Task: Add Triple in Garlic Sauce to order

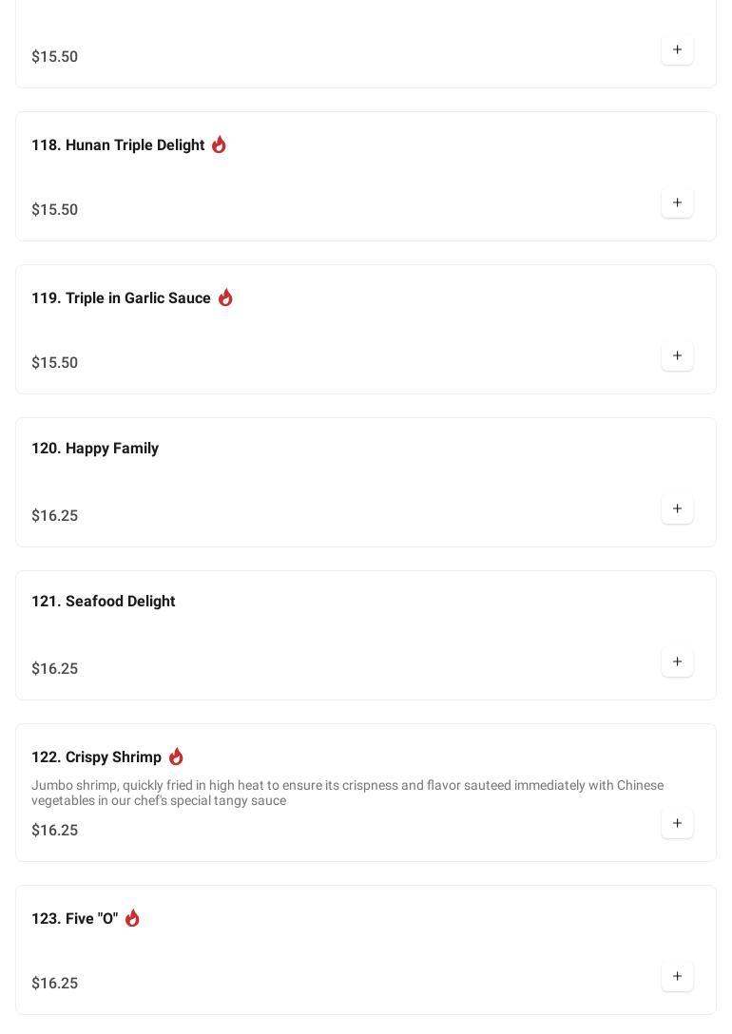Action: click(677, 355)
